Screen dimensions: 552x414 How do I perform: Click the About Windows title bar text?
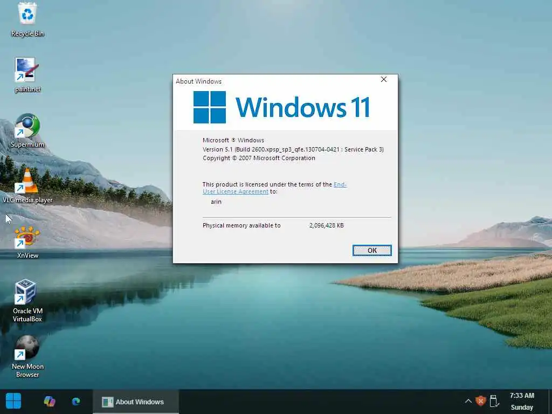coord(198,81)
